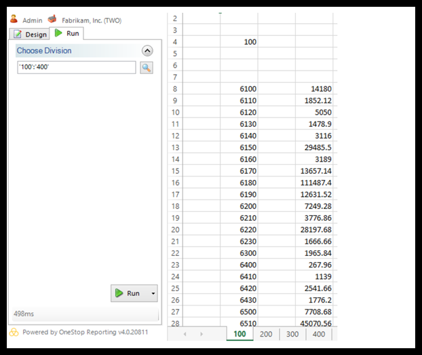Click the Fabrikam company database icon
Viewport: 422px width, 355px height.
52,20
